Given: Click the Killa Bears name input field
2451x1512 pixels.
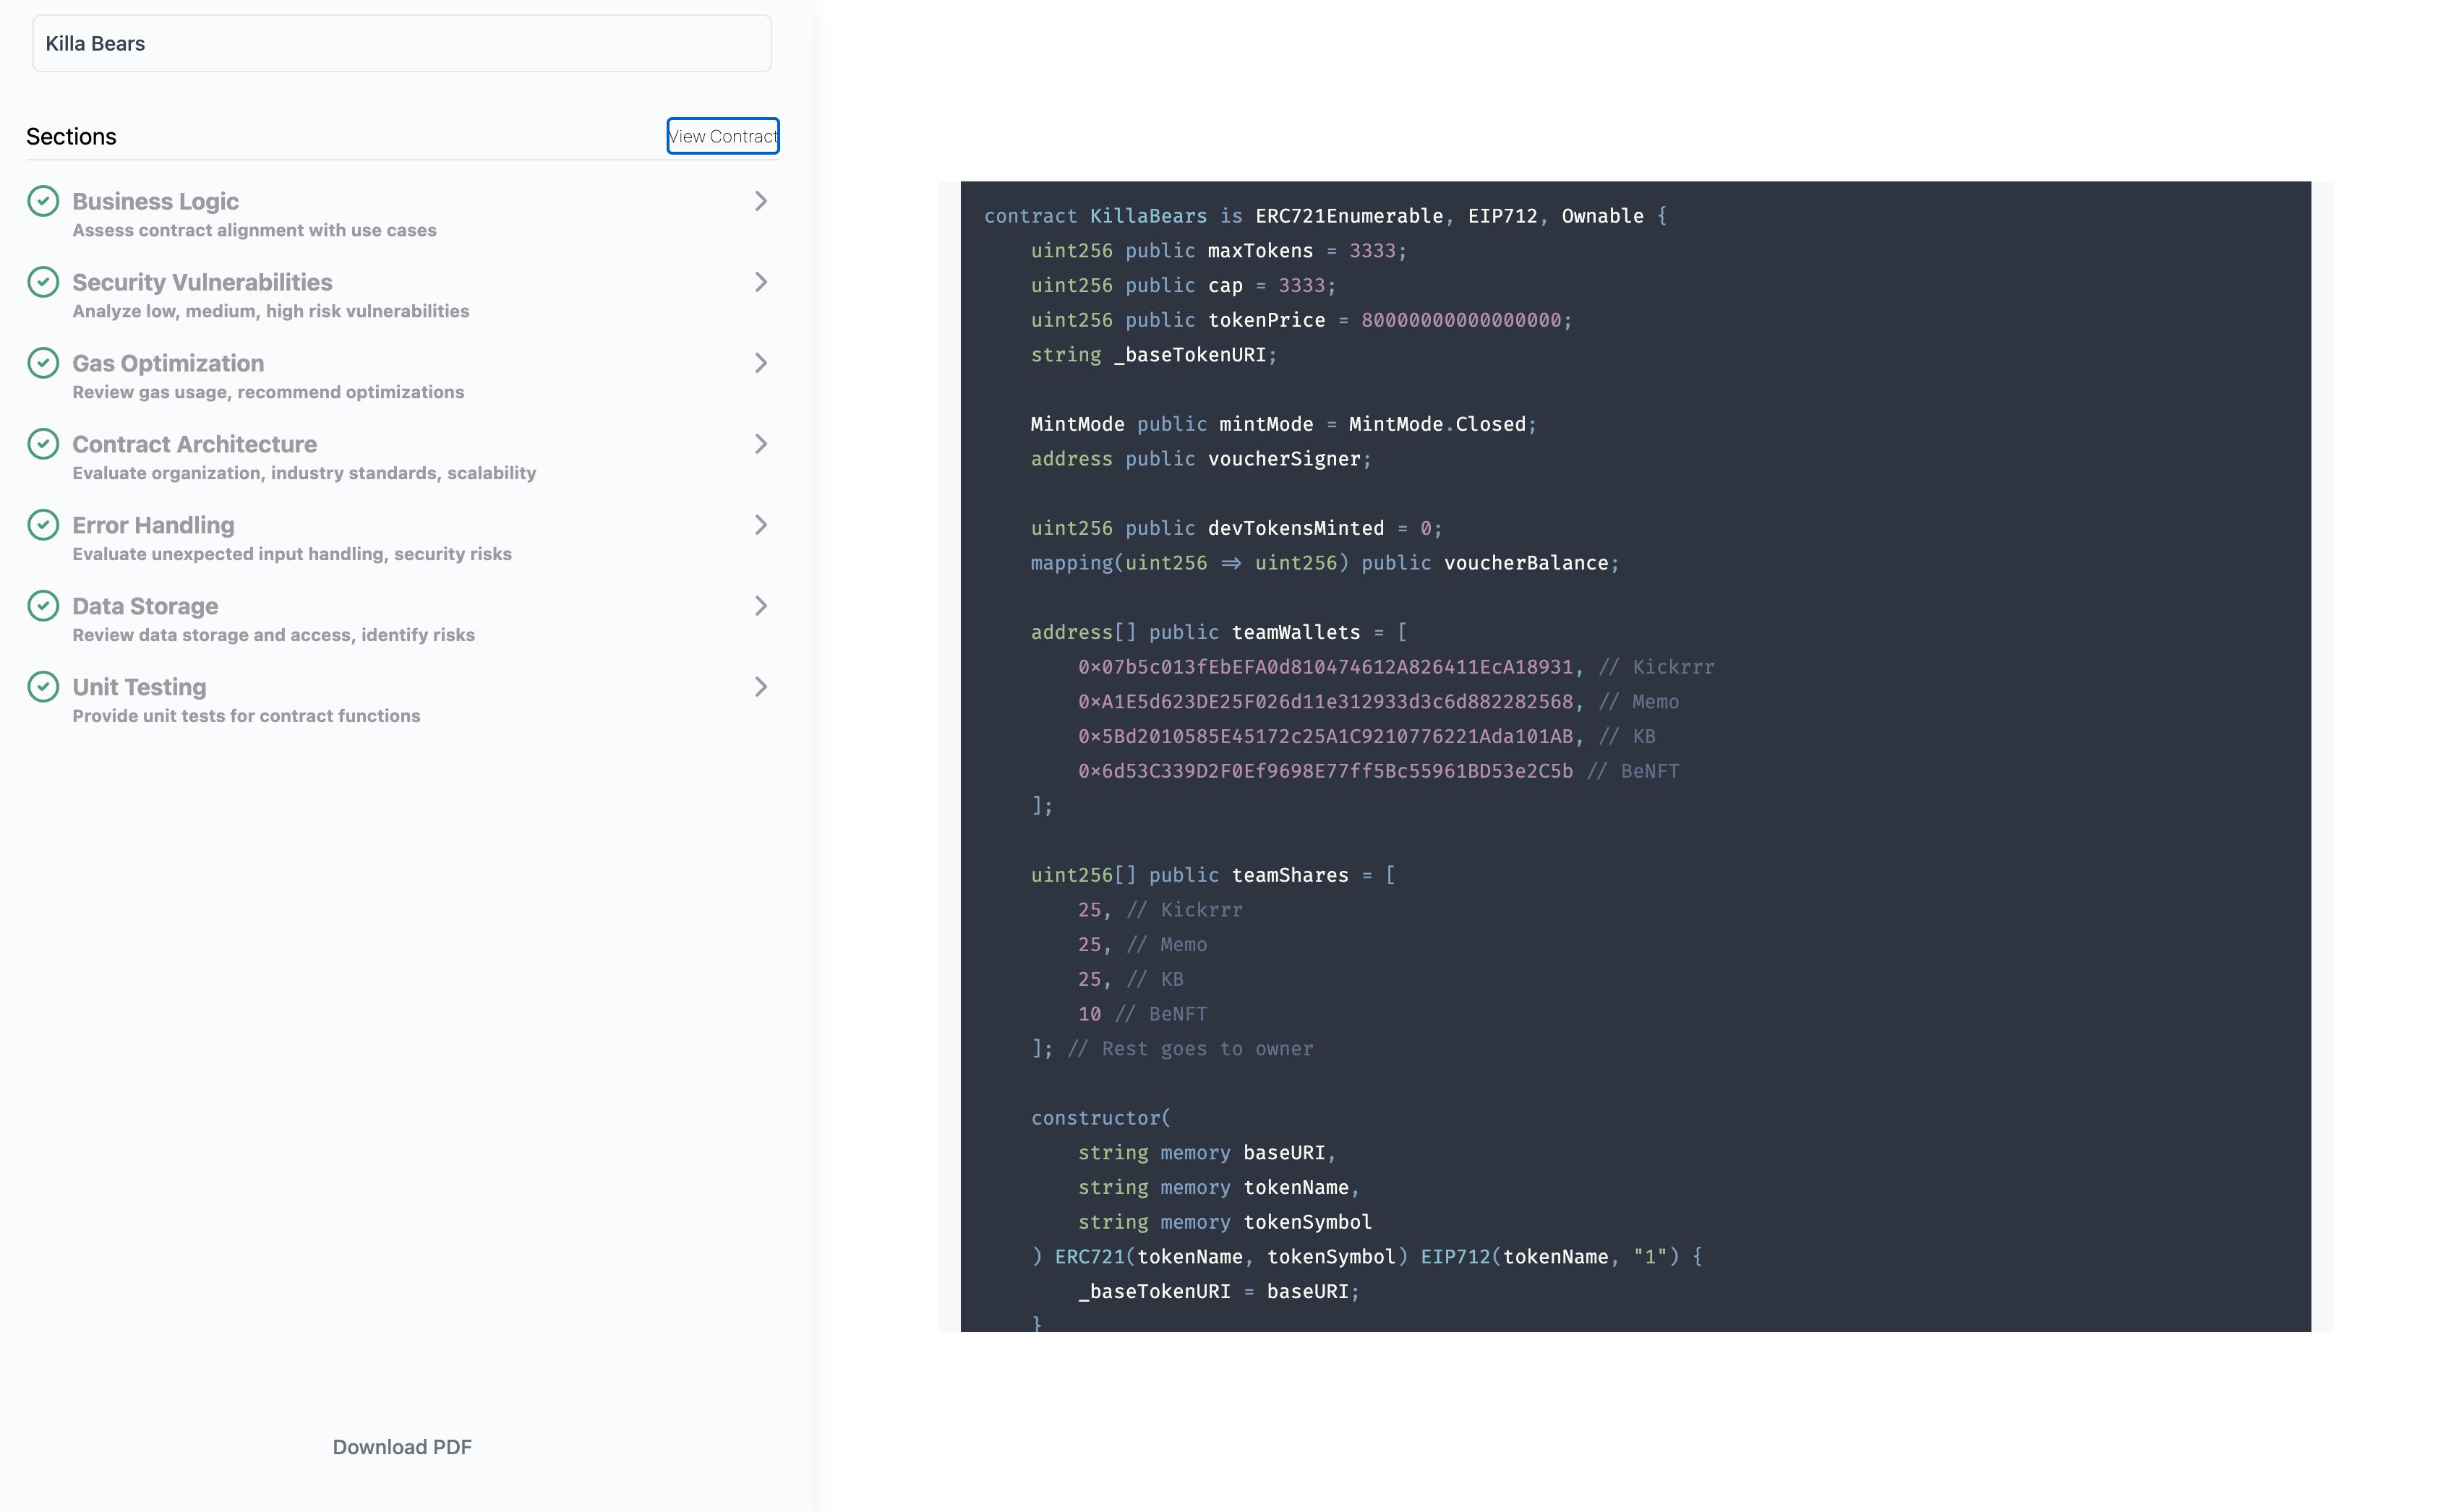Looking at the screenshot, I should [402, 43].
